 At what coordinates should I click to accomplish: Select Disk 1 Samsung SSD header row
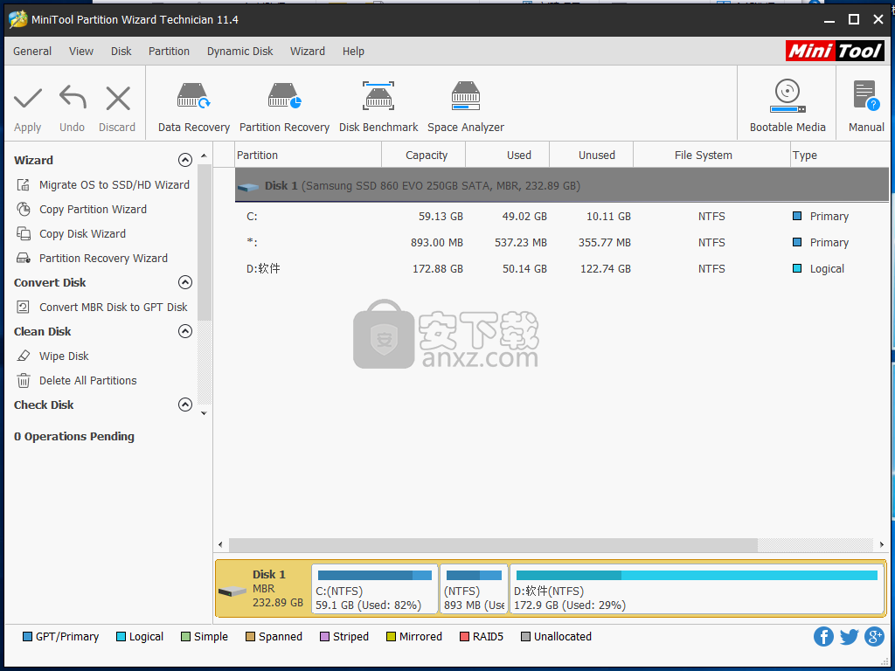coord(562,185)
